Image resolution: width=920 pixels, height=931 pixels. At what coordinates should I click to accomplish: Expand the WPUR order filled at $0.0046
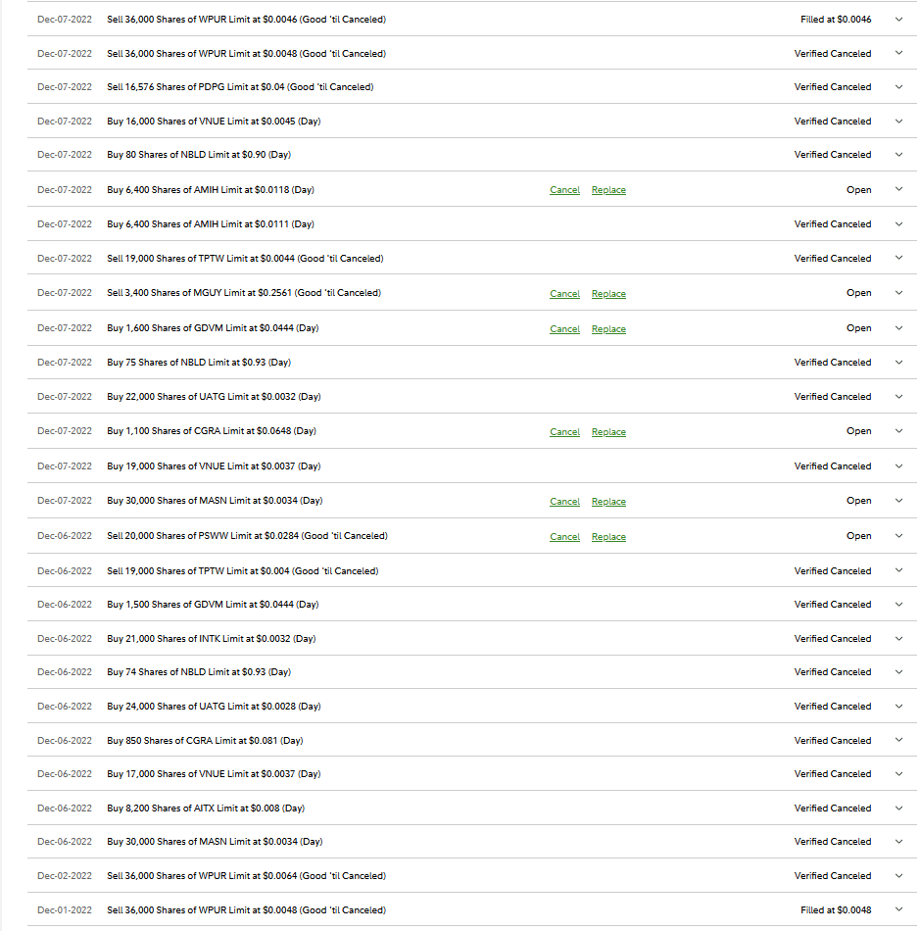tap(898, 19)
